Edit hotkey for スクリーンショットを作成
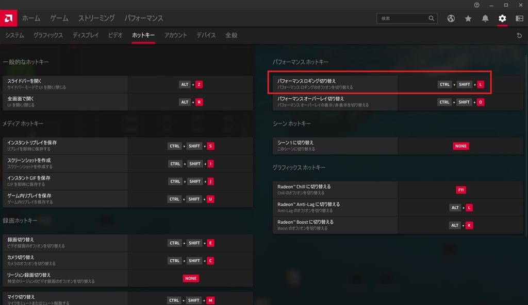Viewport: 528px width, 305px height. (x=191, y=164)
